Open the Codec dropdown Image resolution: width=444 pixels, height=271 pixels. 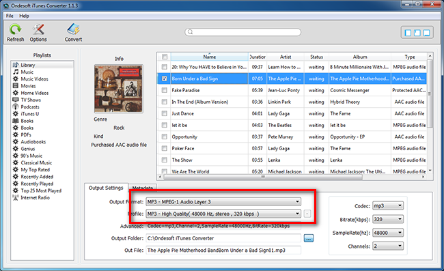388,205
